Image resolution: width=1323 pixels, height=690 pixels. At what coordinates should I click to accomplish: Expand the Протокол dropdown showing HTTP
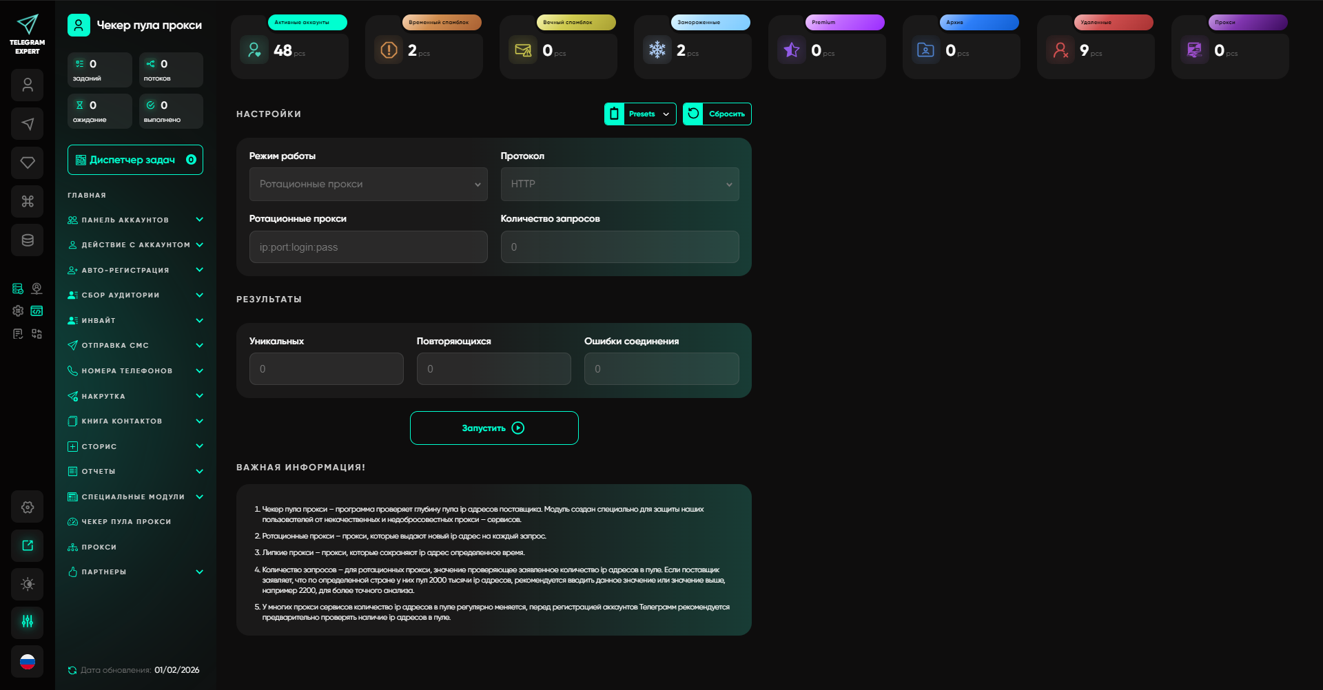tap(619, 184)
